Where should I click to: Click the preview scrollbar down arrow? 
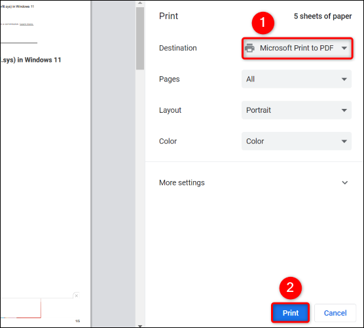[140, 326]
